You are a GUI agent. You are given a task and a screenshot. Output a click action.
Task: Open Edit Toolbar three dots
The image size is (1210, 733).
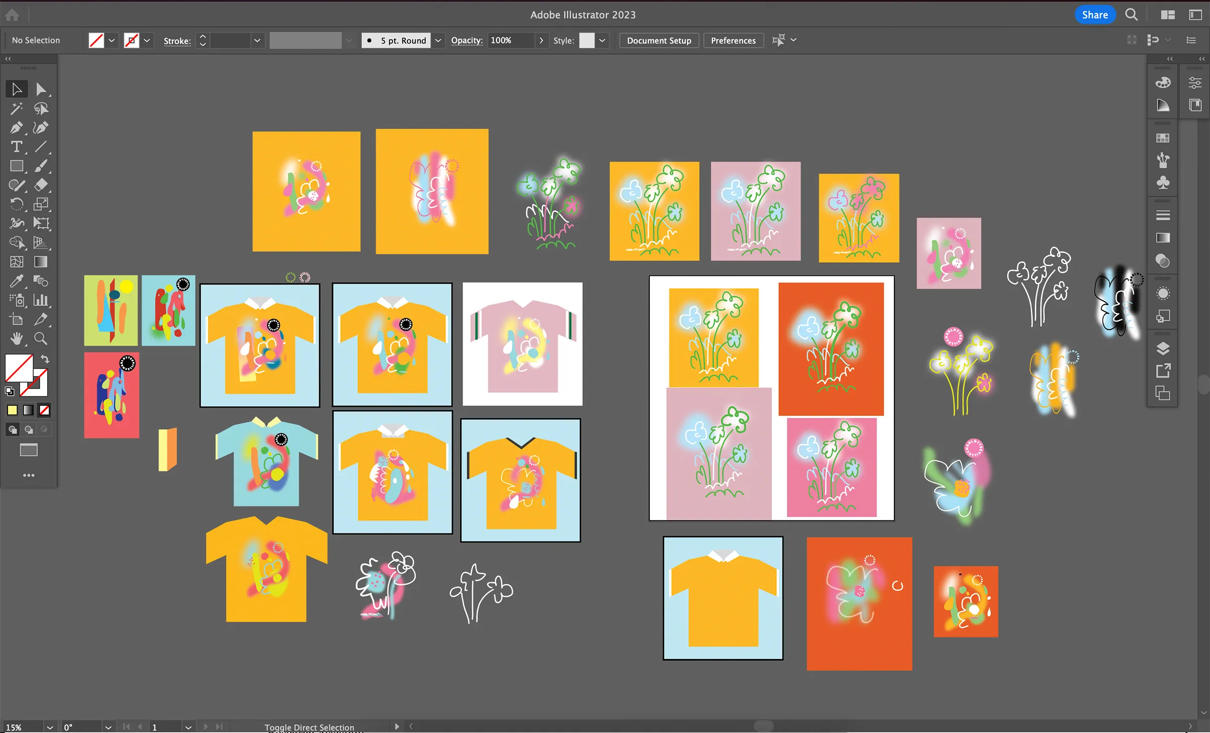(29, 475)
